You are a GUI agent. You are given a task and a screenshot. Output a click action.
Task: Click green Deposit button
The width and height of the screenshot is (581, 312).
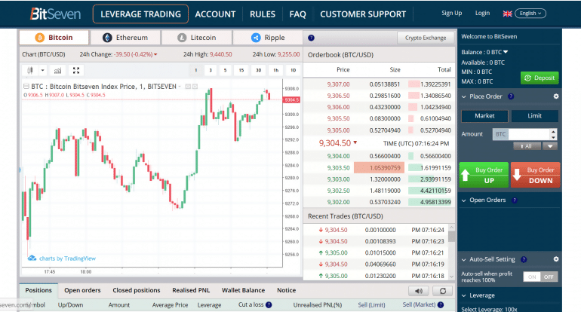tap(539, 78)
